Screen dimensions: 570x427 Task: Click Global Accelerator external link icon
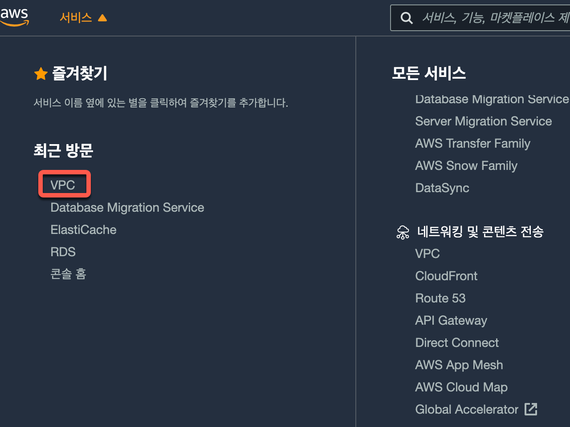click(x=531, y=409)
